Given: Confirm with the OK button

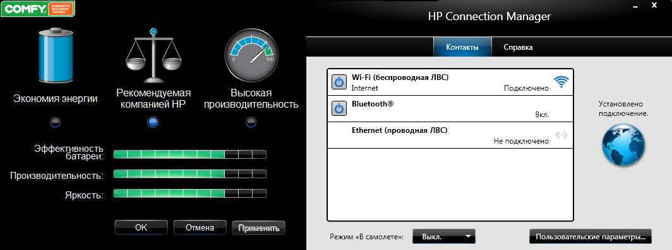Looking at the screenshot, I should tap(141, 228).
